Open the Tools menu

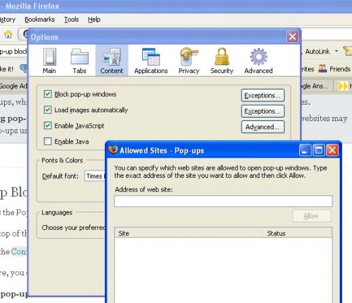[71, 20]
